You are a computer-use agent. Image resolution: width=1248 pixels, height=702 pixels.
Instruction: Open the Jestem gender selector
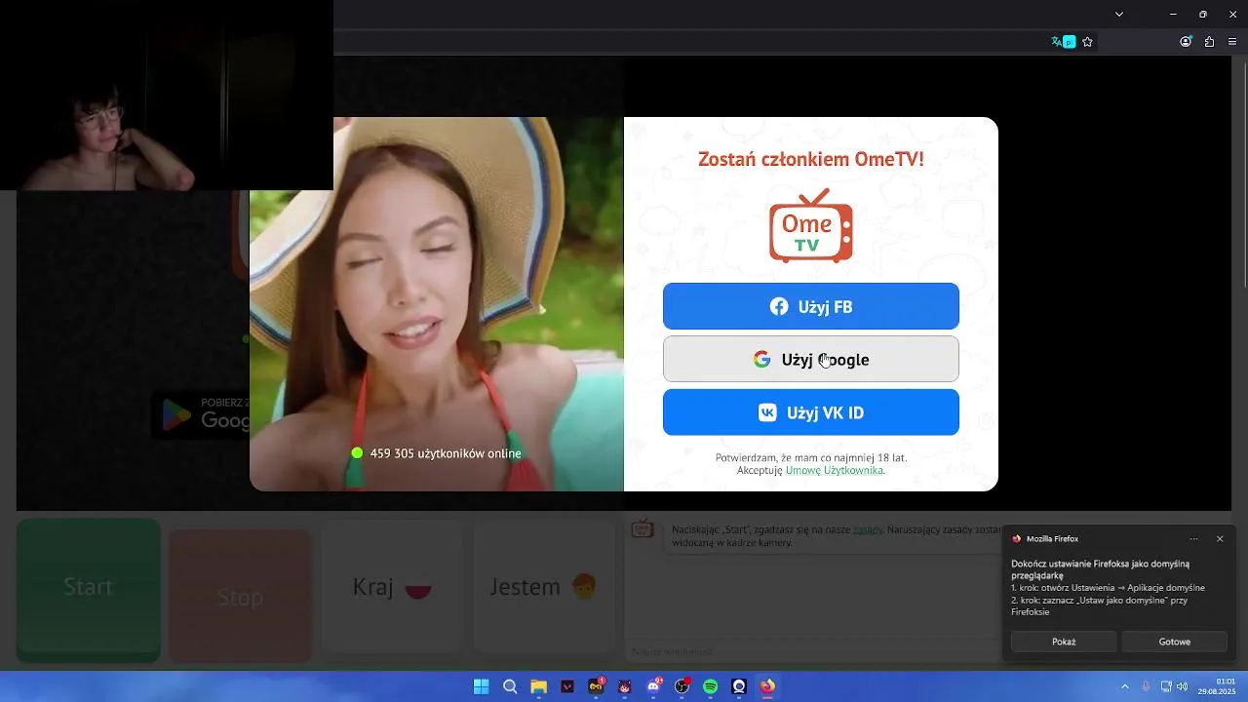click(x=544, y=587)
